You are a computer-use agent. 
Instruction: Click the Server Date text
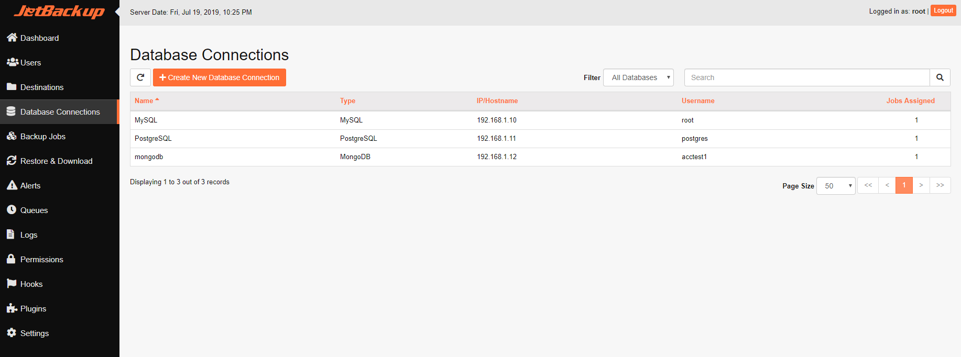coord(191,12)
